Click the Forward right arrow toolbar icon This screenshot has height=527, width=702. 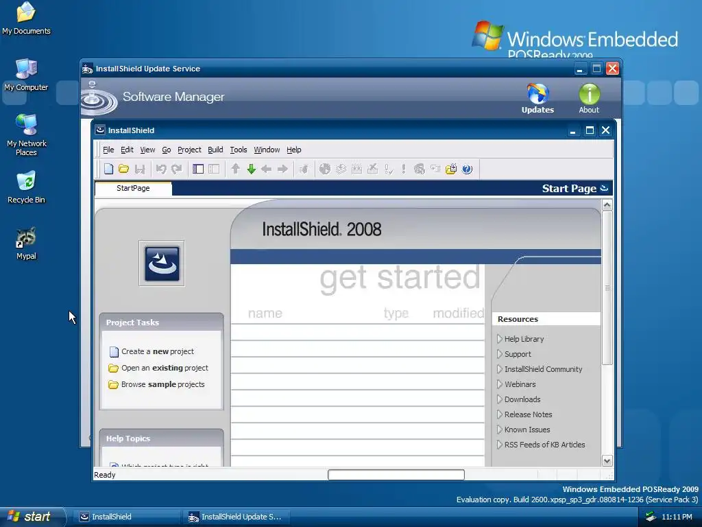pyautogui.click(x=282, y=169)
